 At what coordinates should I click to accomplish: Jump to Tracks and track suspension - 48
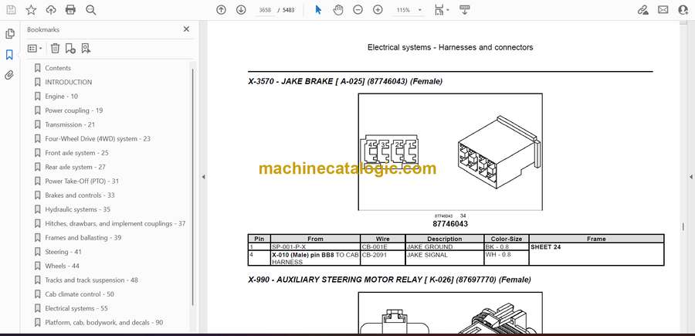pos(91,280)
